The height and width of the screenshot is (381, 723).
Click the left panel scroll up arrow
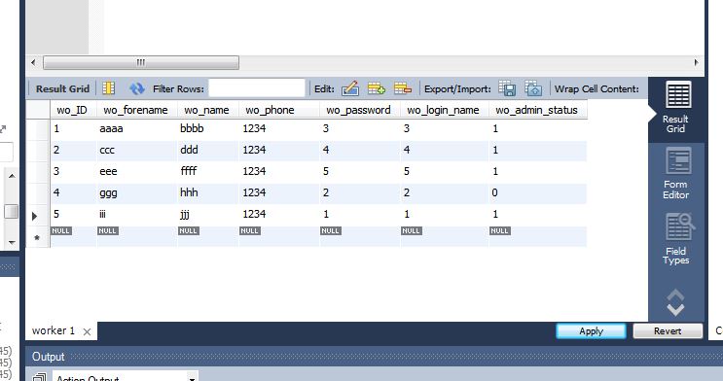12,176
